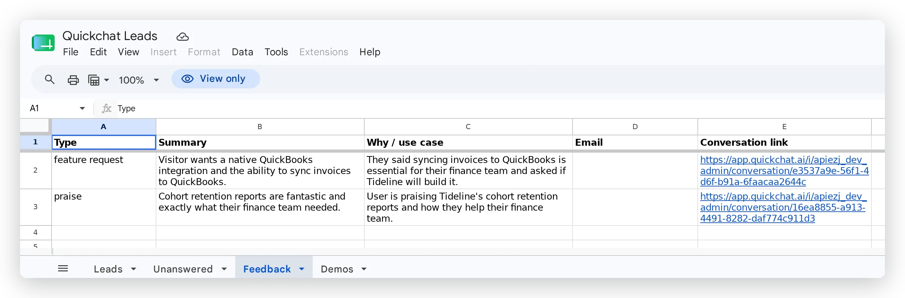Switch to the Demos sheet tab
This screenshot has width=905, height=298.
point(337,269)
